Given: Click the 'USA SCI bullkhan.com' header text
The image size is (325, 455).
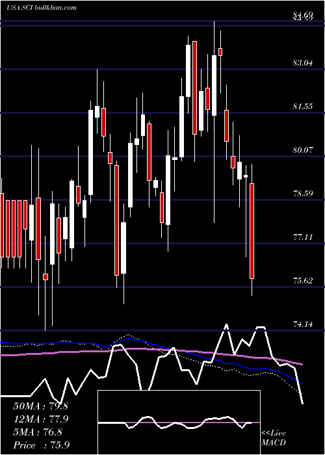Looking at the screenshot, I should coord(41,7).
